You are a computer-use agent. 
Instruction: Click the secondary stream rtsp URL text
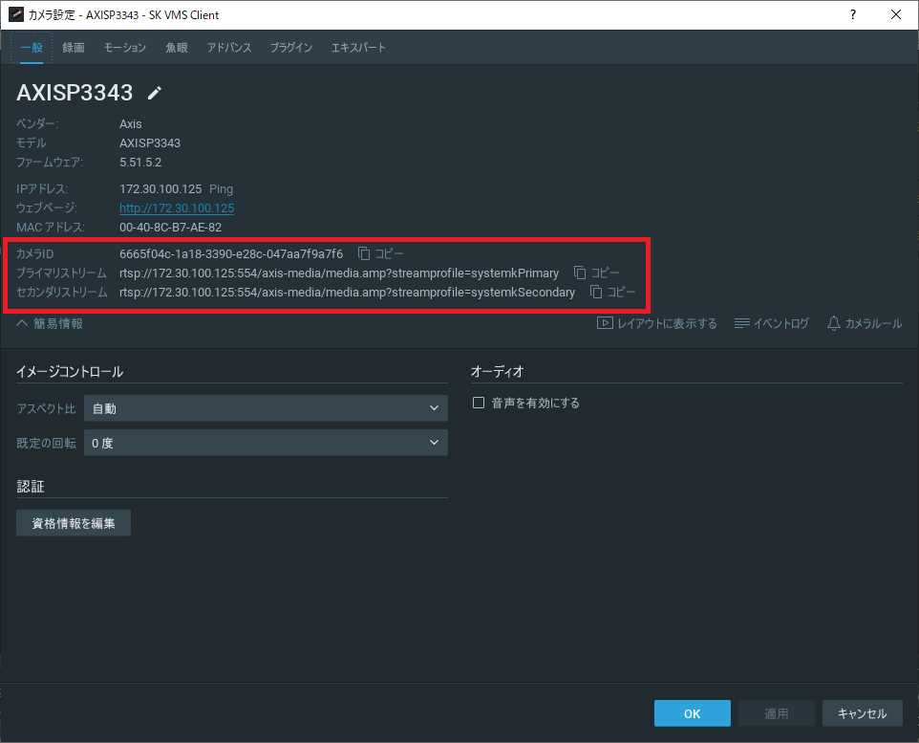pos(347,293)
